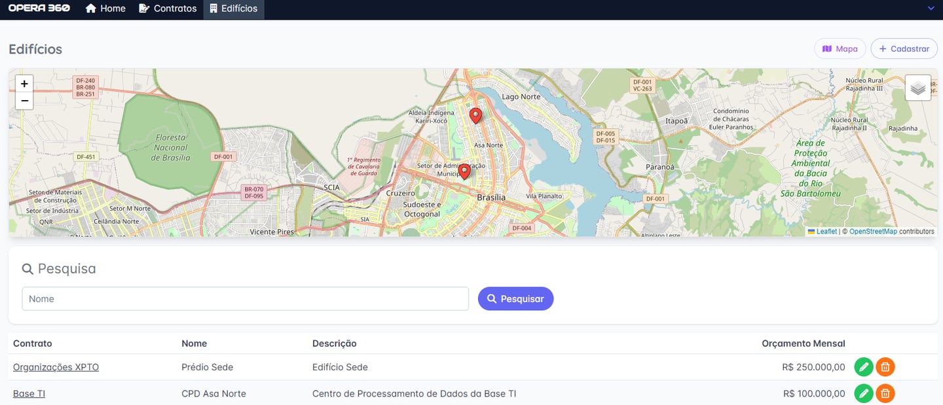Expand the top-right user dropdown chevron
Screen dimensions: 943x405
[x=931, y=9]
